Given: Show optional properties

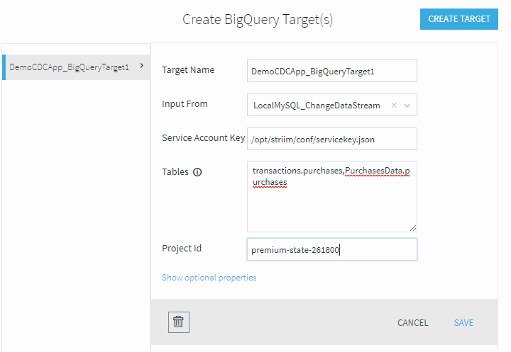Looking at the screenshot, I should pyautogui.click(x=209, y=278).
